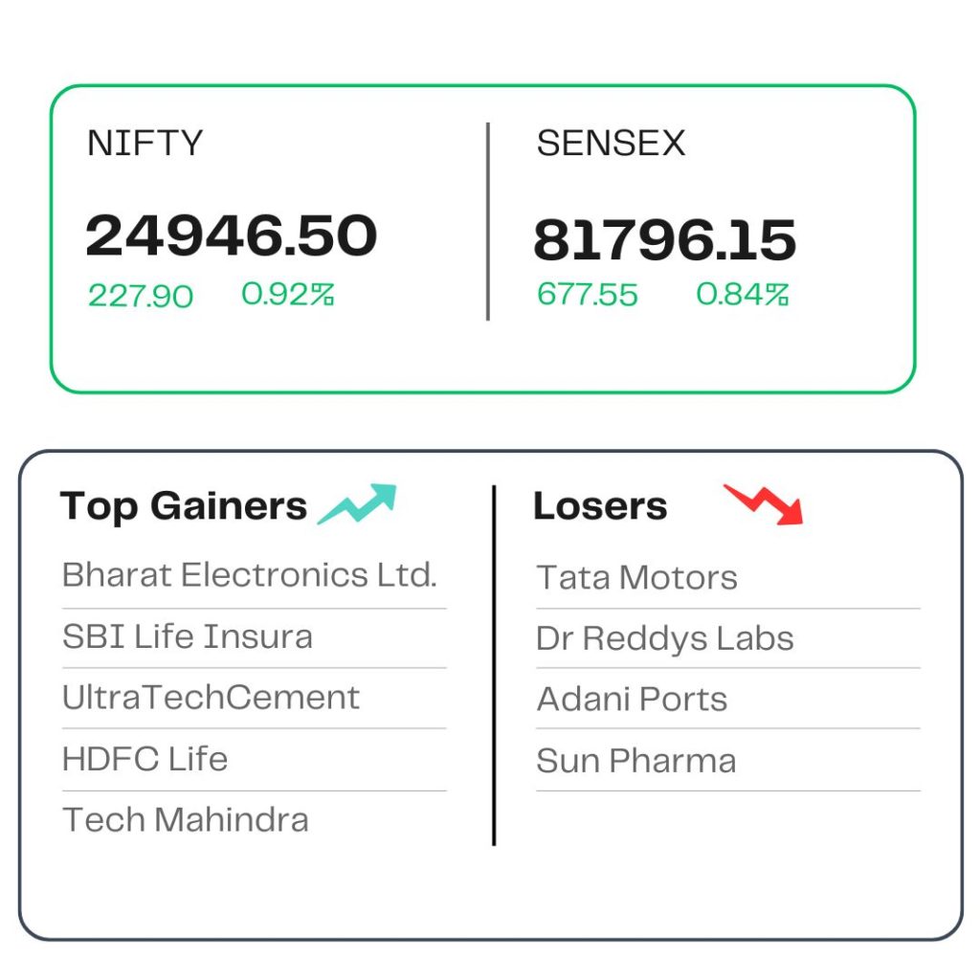The height and width of the screenshot is (980, 980).
Task: Click SENSEX point change 677.55
Action: [x=588, y=295]
